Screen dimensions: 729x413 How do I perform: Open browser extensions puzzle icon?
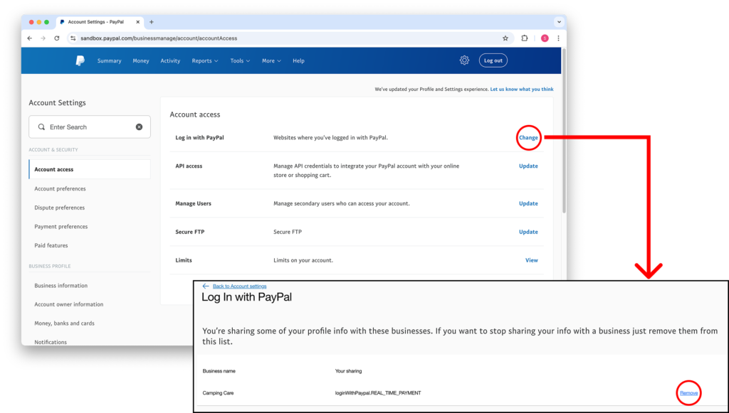tap(525, 38)
